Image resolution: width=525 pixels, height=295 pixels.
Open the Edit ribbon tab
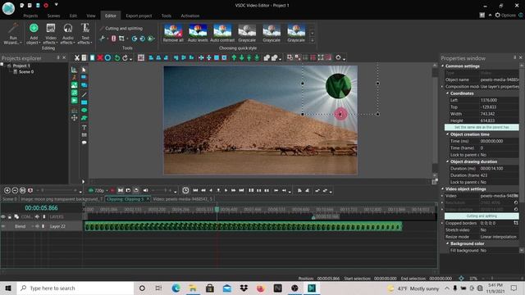pos(73,16)
